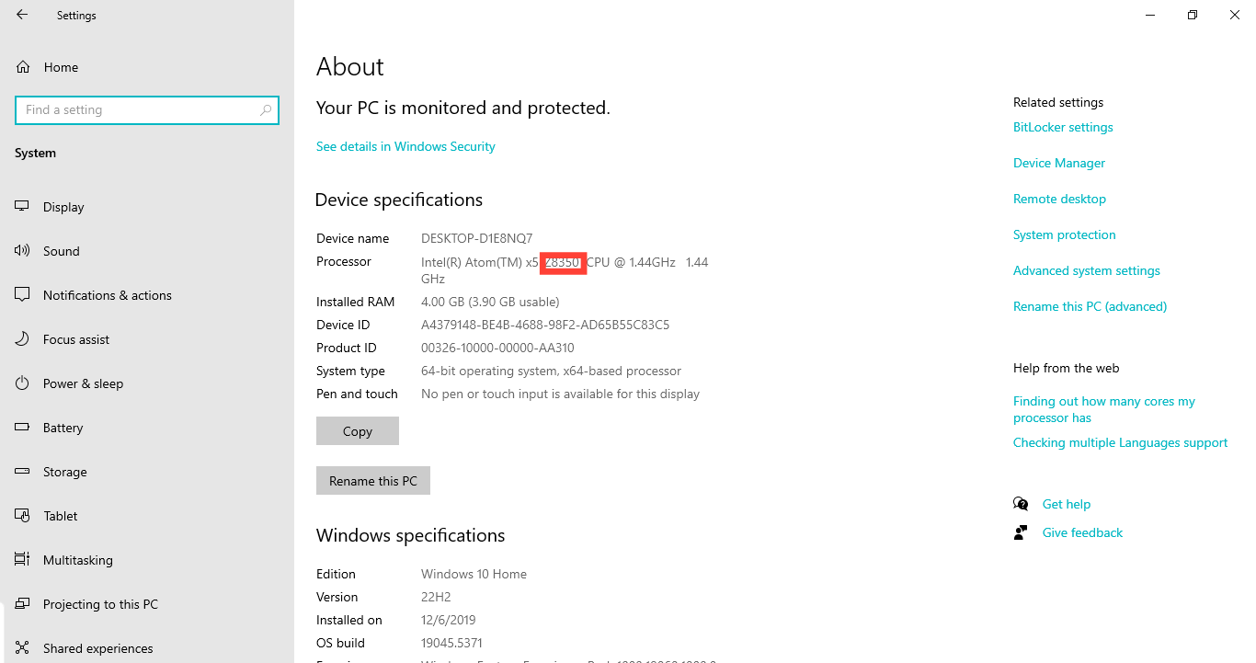Click the Copy button
Image resolution: width=1256 pixels, height=663 pixels.
[x=357, y=430]
